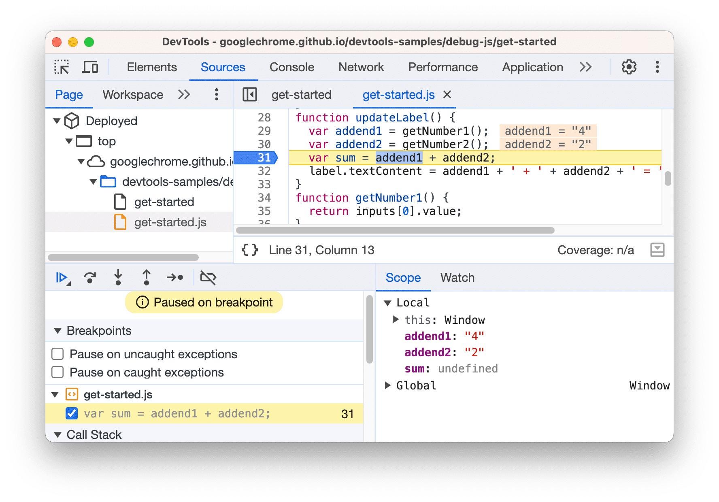Click the info icon in Paused on breakpoint
The height and width of the screenshot is (502, 719).
142,302
